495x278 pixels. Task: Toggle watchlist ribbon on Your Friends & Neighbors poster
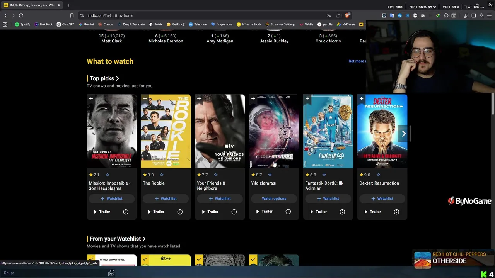tap(199, 99)
